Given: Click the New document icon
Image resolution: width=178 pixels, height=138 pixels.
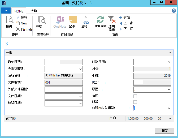Looking at the screenshot, I should click(18, 23).
